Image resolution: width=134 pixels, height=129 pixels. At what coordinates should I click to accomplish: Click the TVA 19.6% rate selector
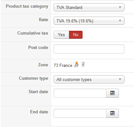pyautogui.click(x=89, y=21)
